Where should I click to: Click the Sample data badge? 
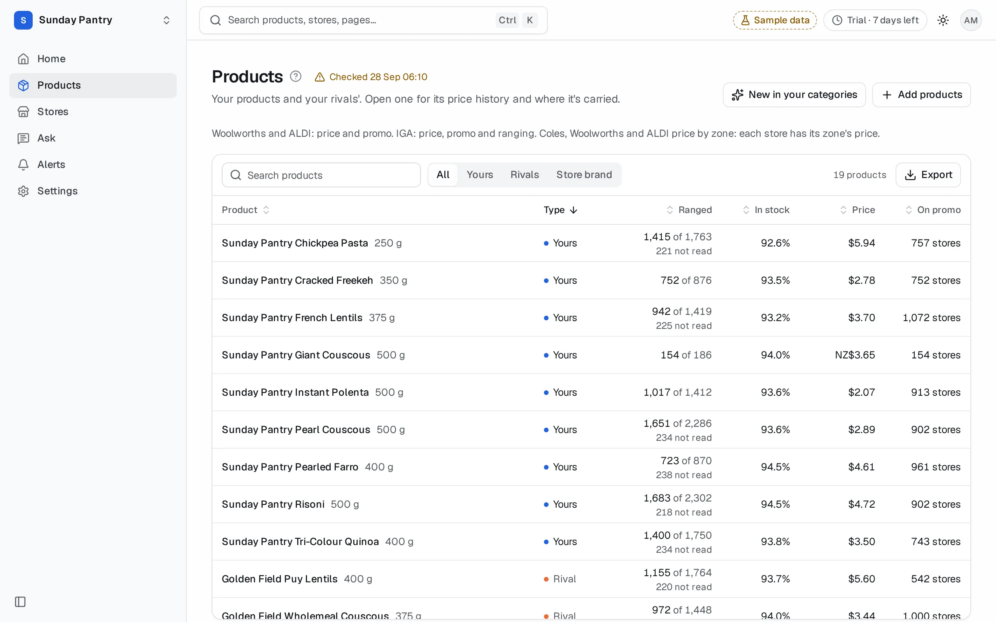click(x=775, y=20)
